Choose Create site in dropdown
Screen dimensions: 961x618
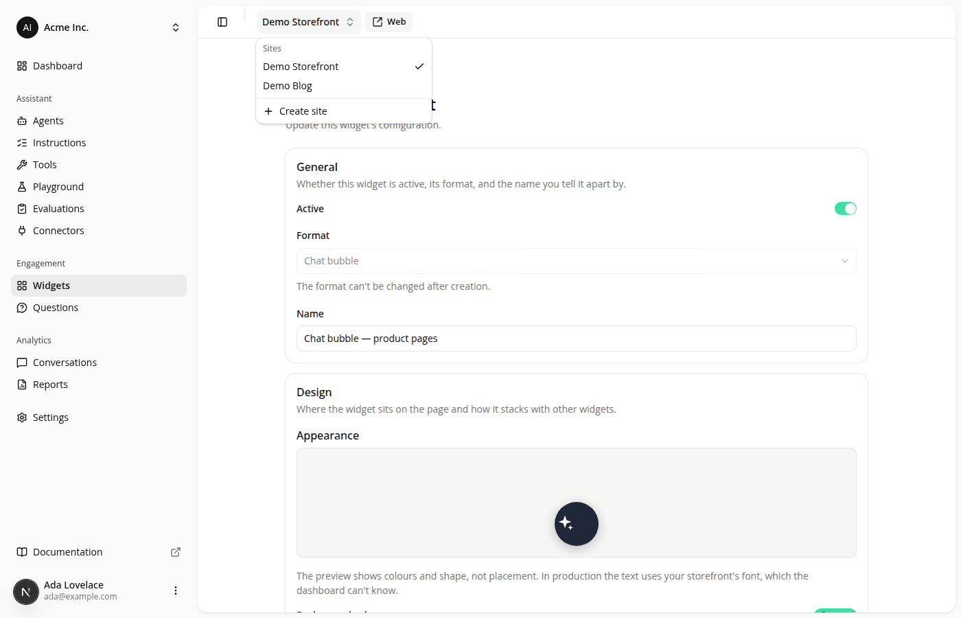[344, 111]
